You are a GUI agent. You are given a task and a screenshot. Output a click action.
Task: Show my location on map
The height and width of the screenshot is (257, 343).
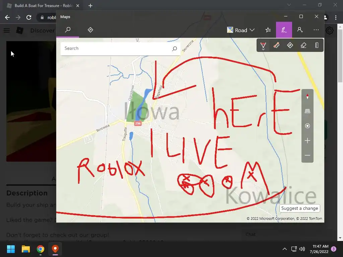coord(307,126)
